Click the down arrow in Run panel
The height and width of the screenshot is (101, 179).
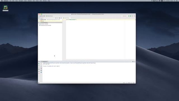coord(41,65)
